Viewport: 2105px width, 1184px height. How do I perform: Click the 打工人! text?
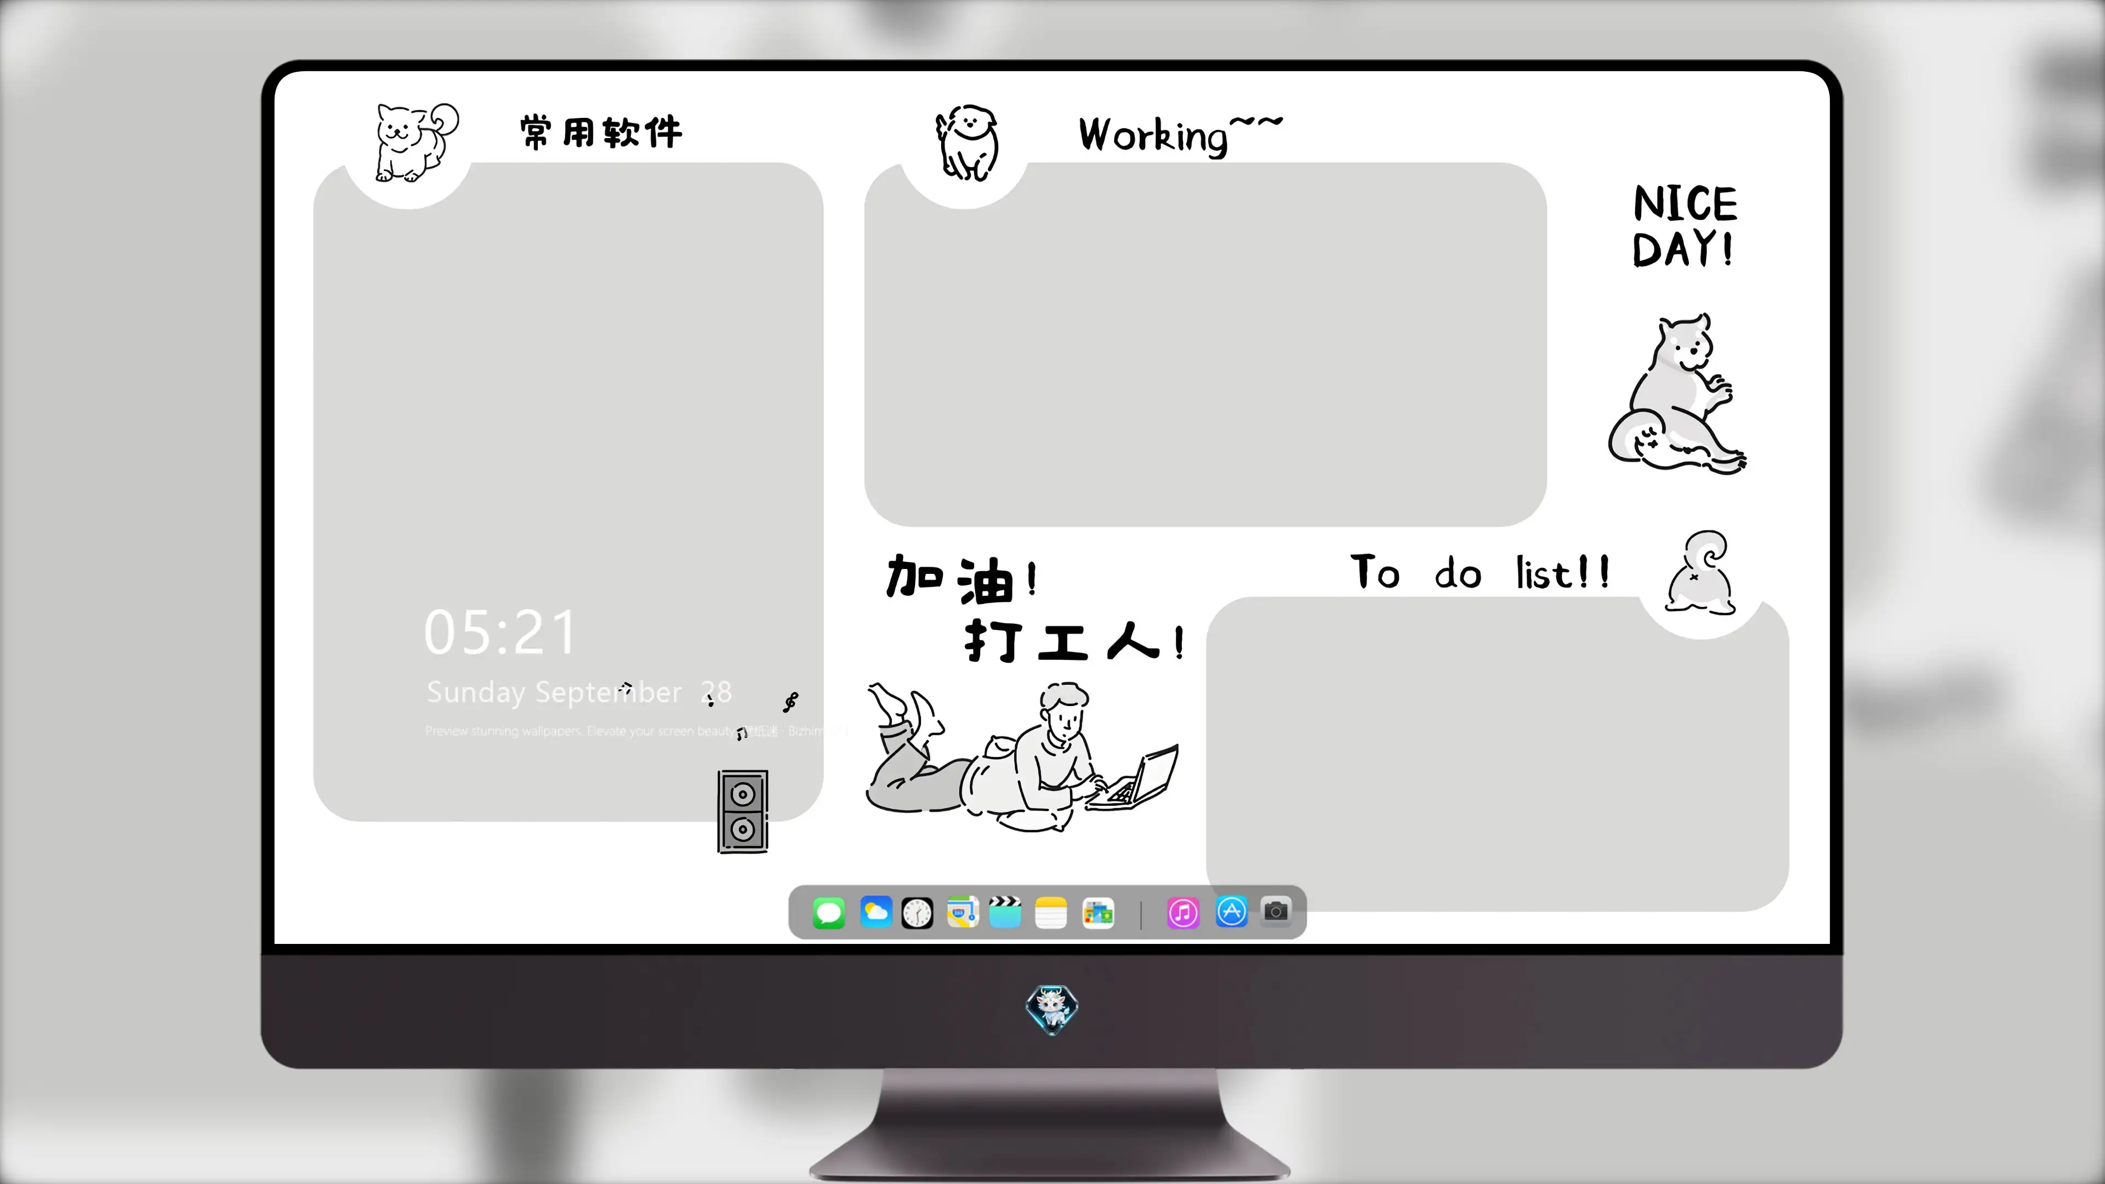click(x=1074, y=641)
